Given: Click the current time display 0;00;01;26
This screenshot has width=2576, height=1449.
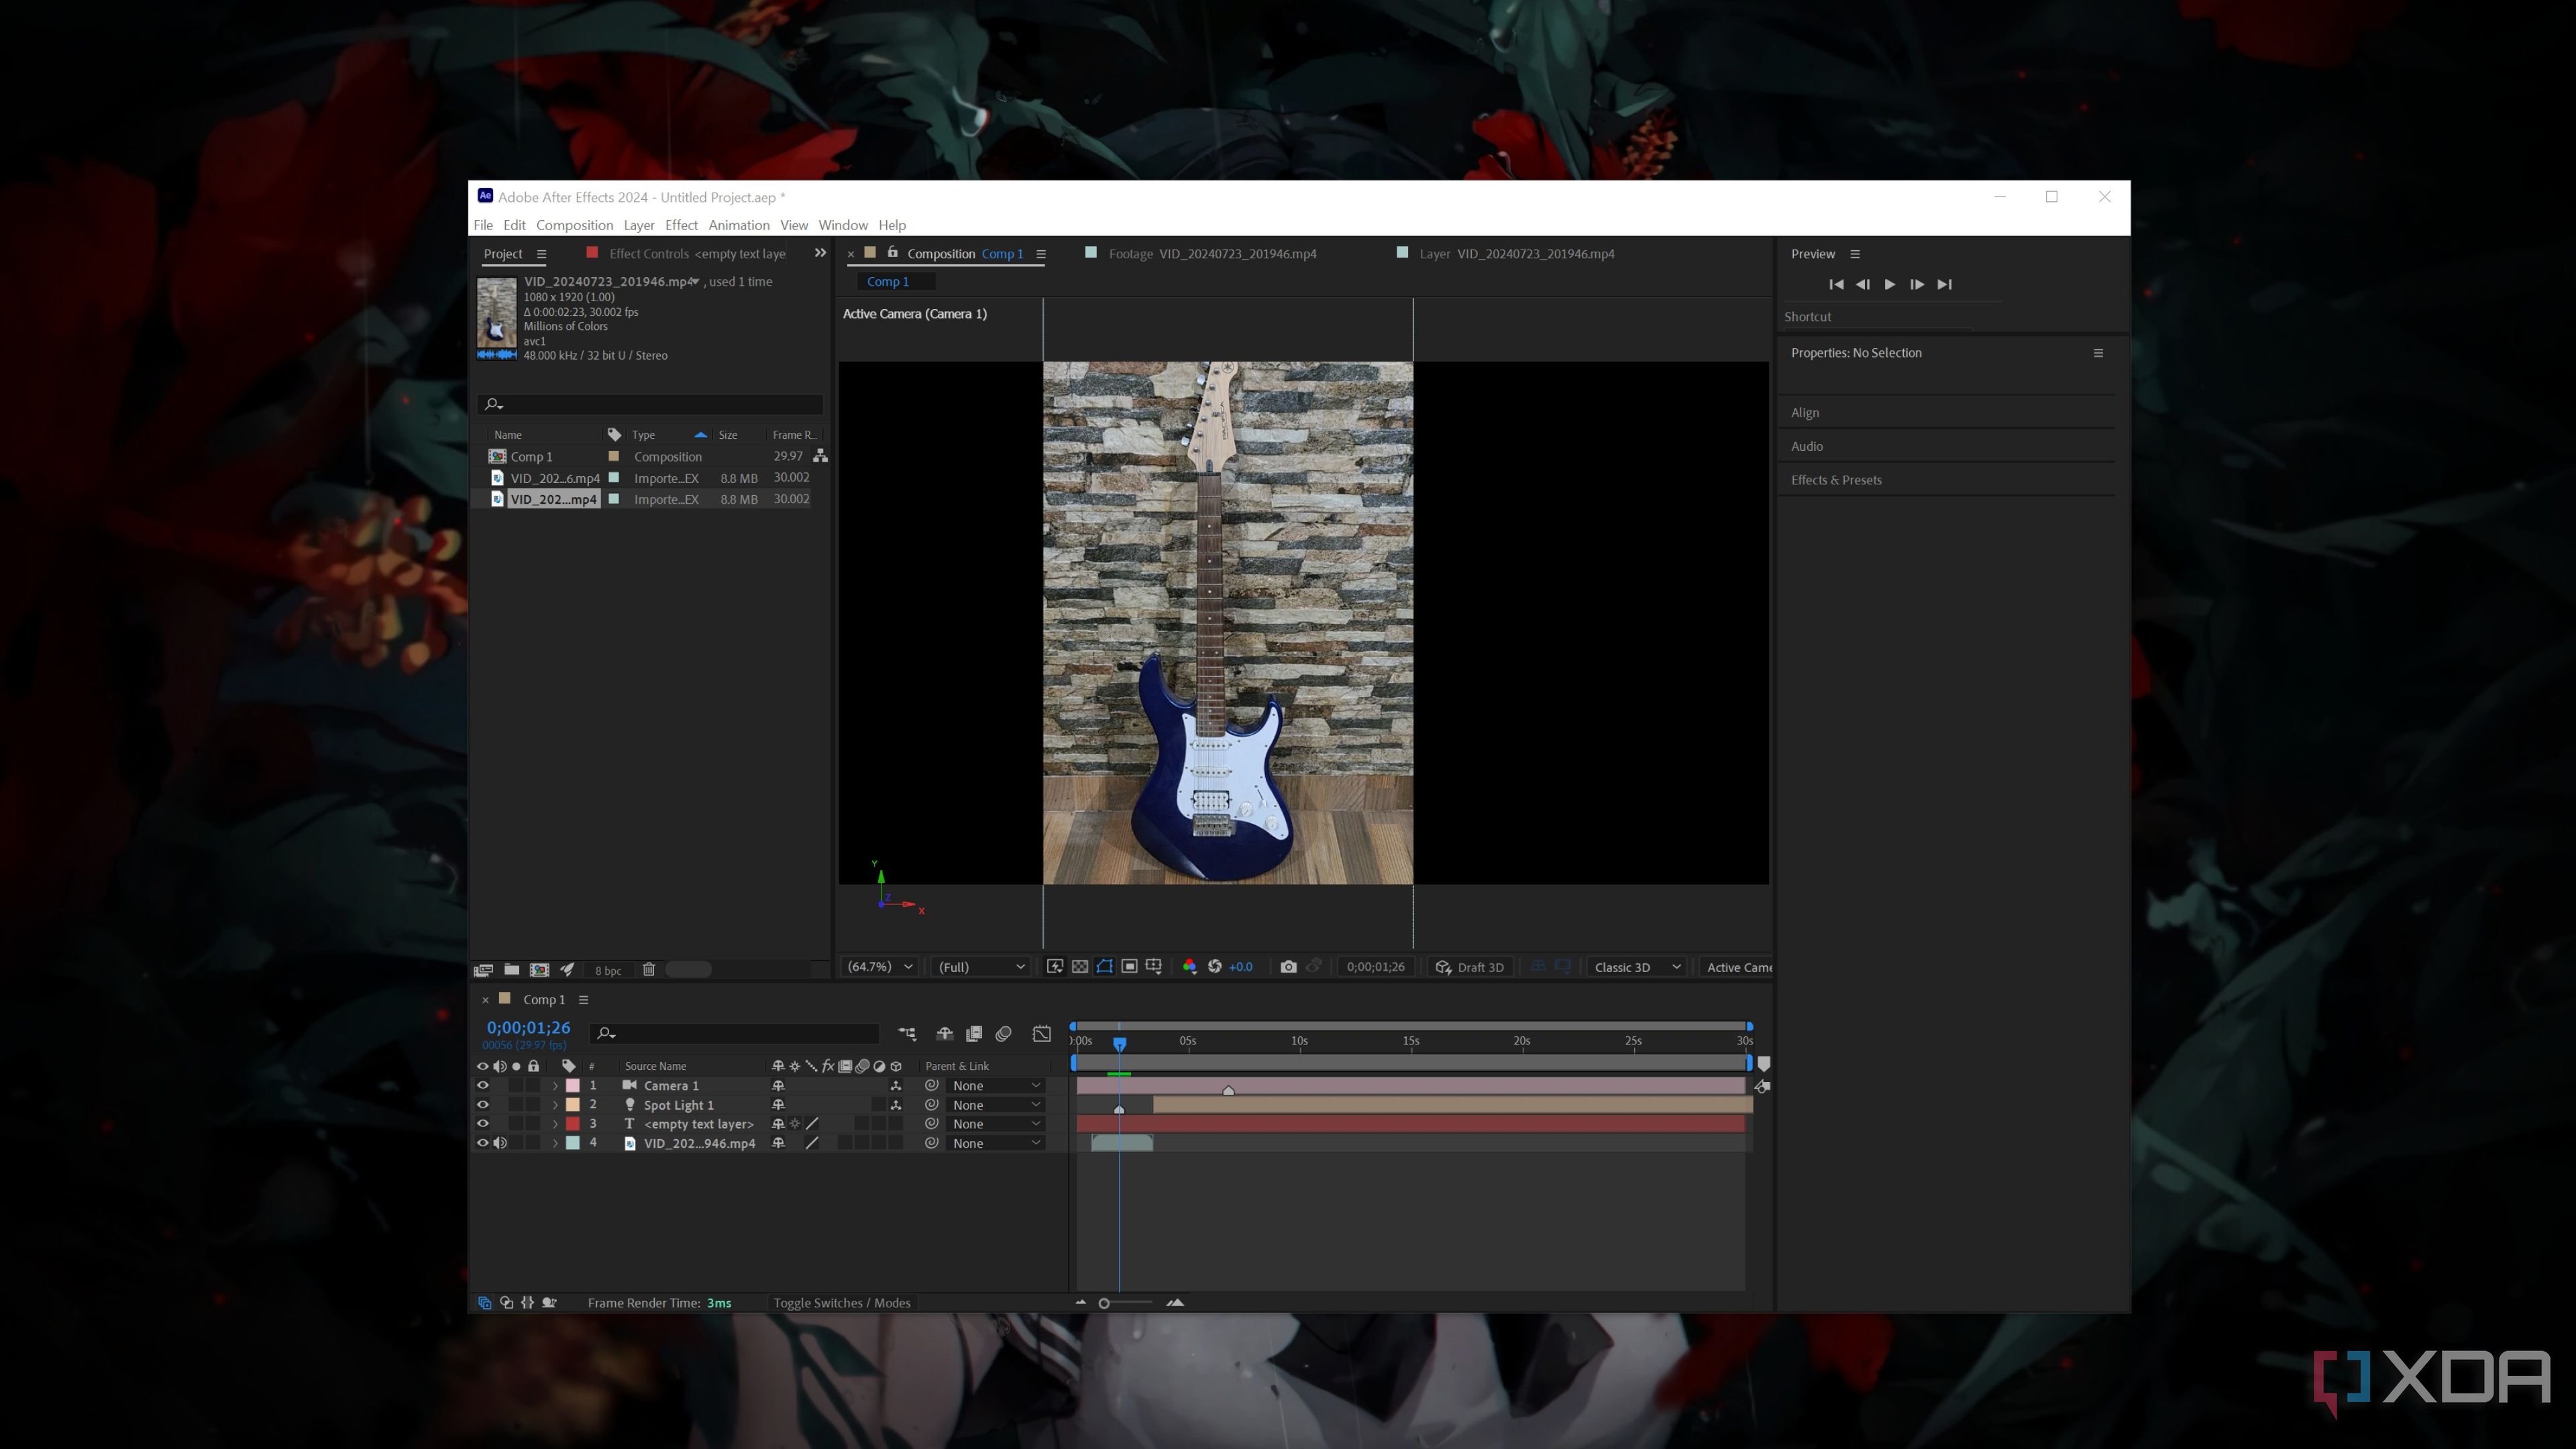Looking at the screenshot, I should (x=528, y=1027).
